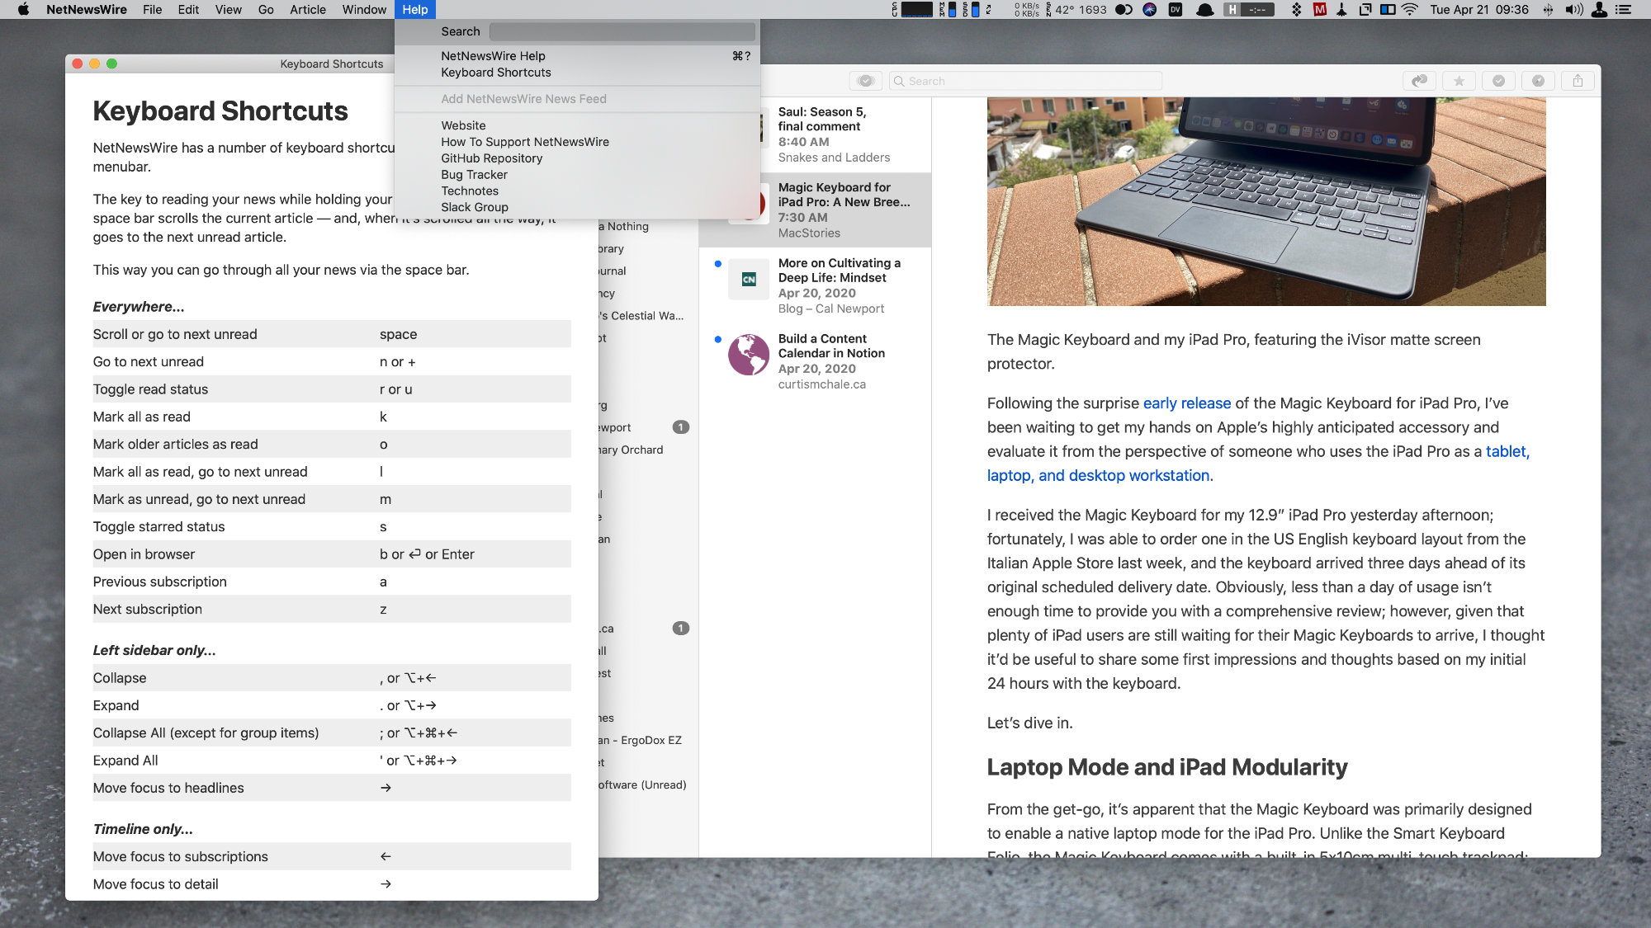
Task: Toggle the Website option in Help menu
Action: click(461, 125)
